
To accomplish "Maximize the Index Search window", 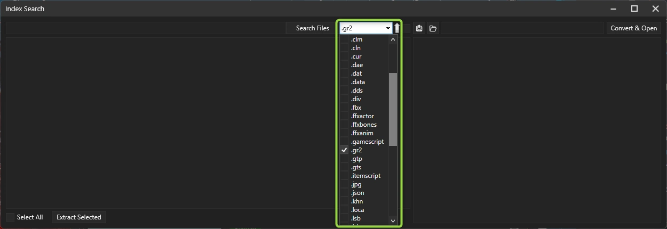I will (634, 9).
